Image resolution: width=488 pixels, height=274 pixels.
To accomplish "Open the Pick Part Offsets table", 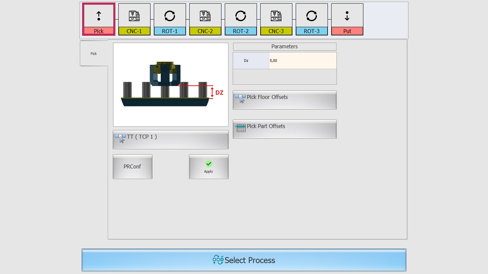I will pos(284,129).
